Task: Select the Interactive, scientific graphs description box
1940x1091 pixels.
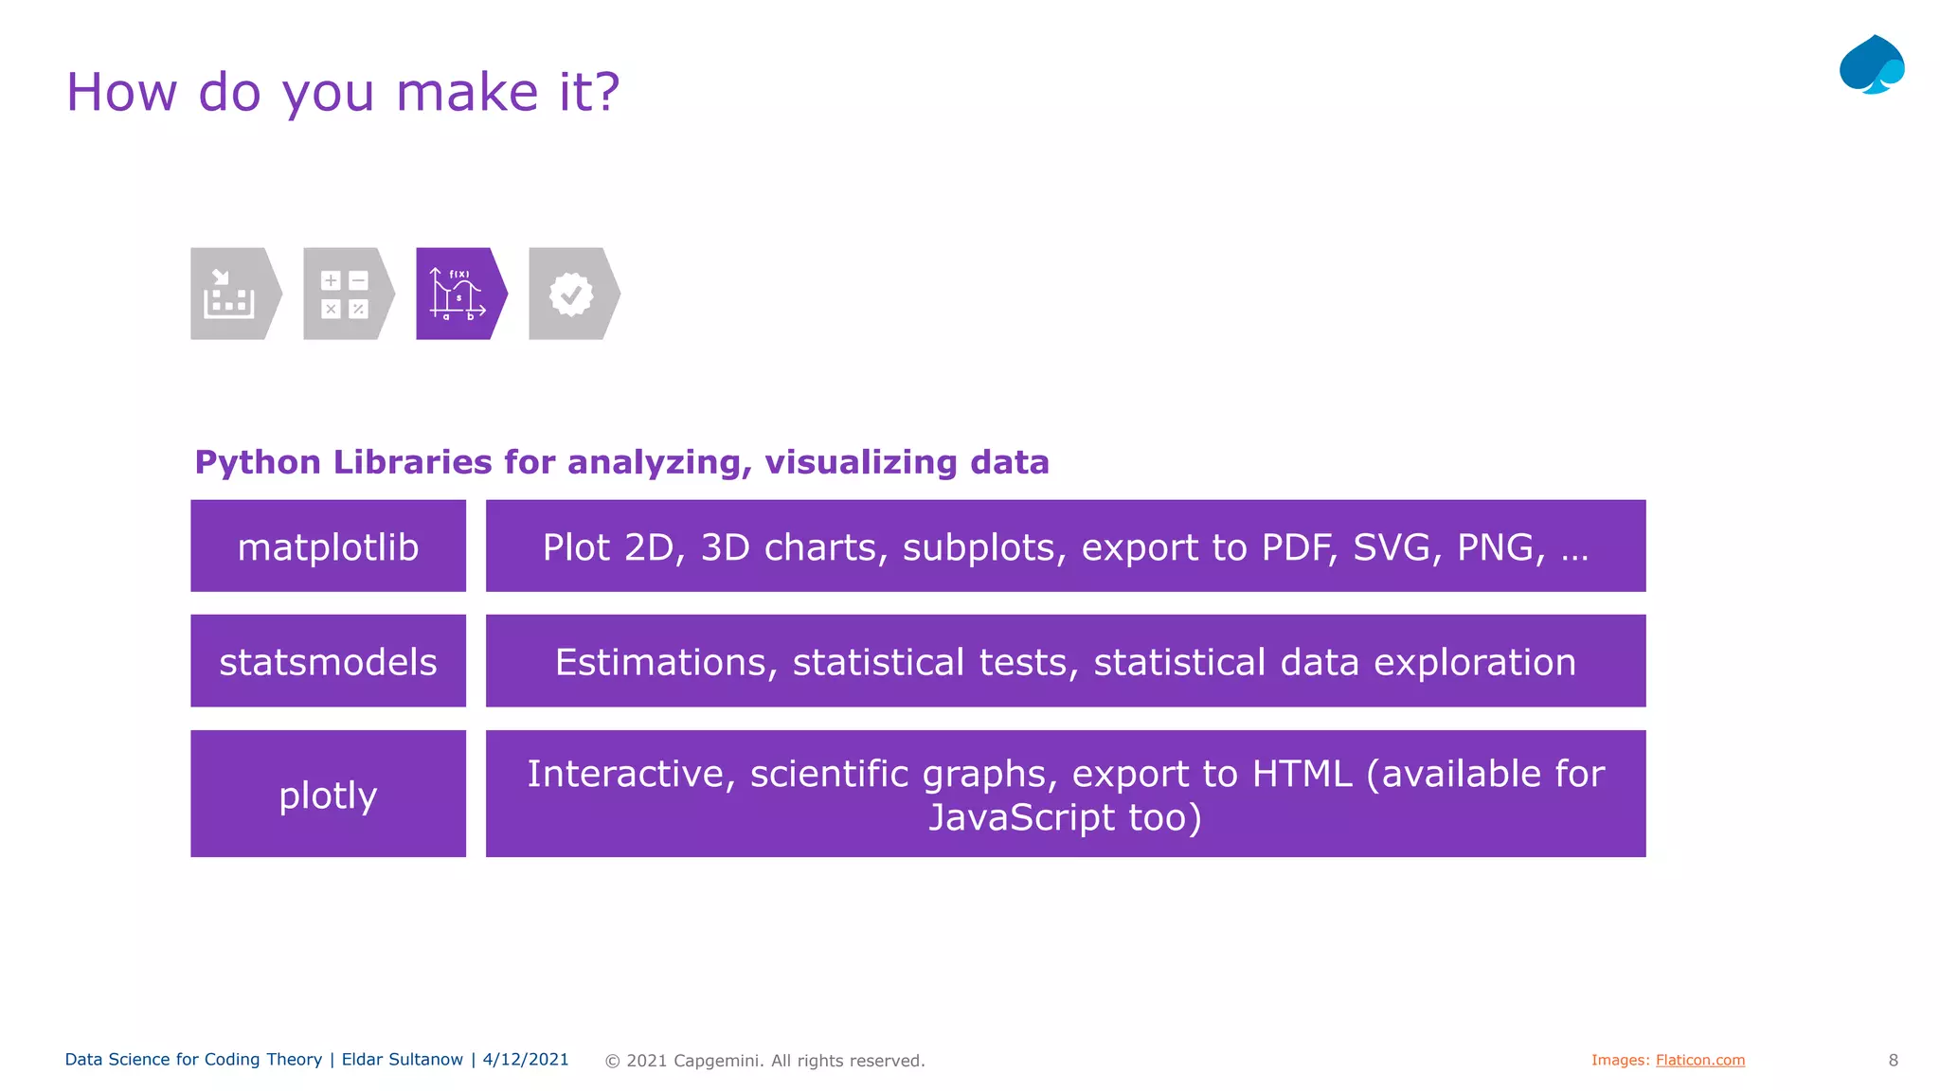Action: click(x=1066, y=794)
